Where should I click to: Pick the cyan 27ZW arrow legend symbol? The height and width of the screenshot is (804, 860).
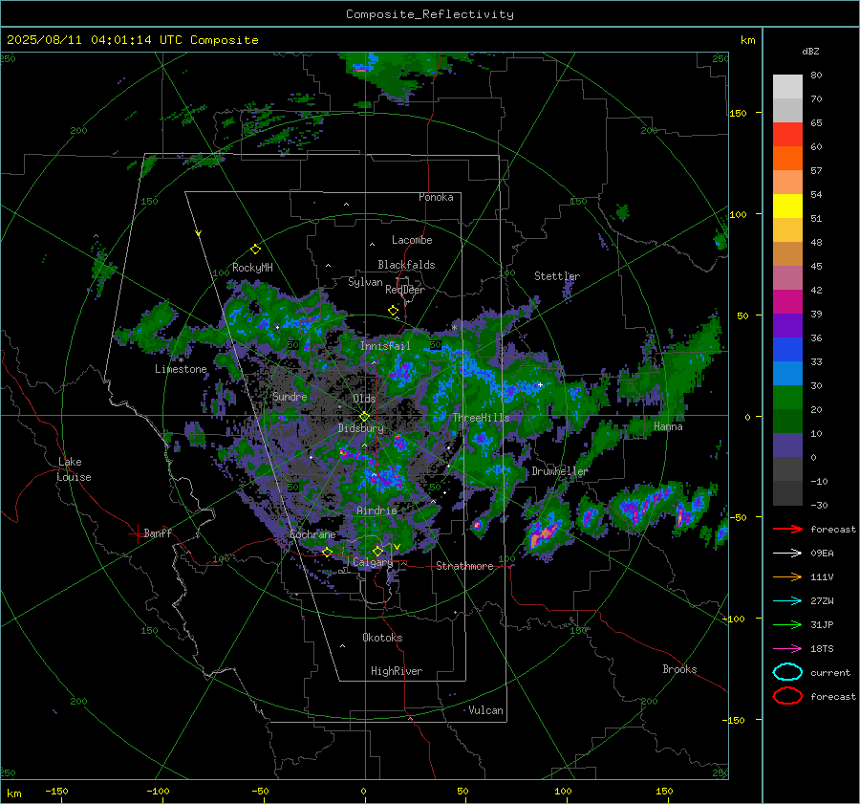(x=787, y=601)
